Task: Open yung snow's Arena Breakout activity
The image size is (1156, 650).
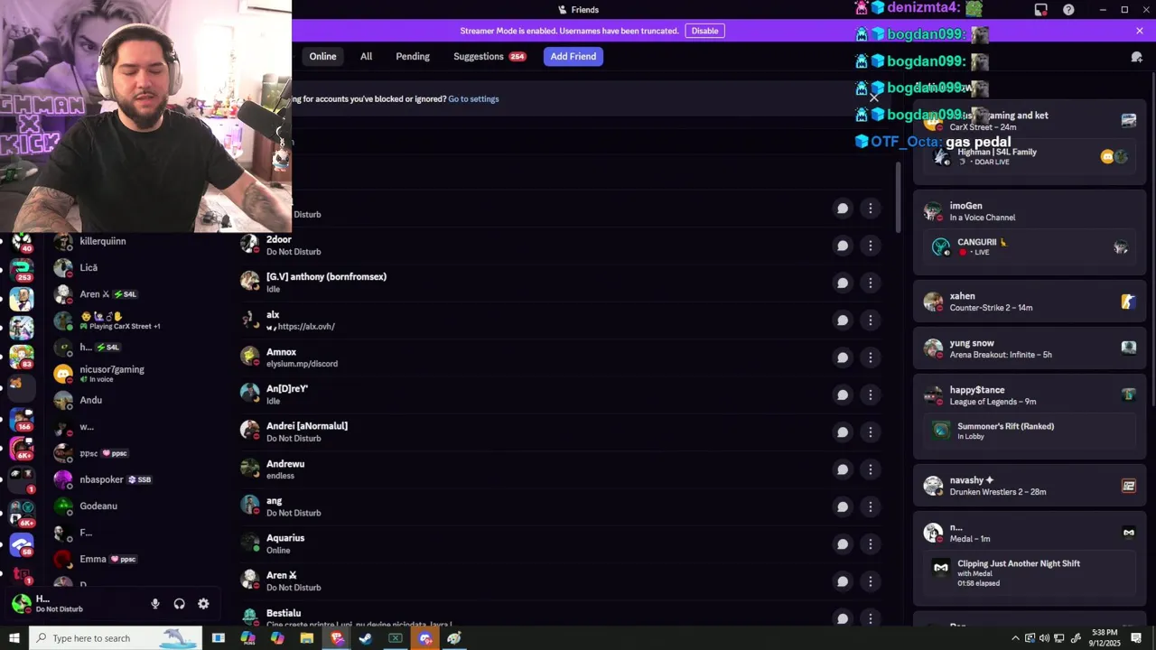Action: point(1030,348)
